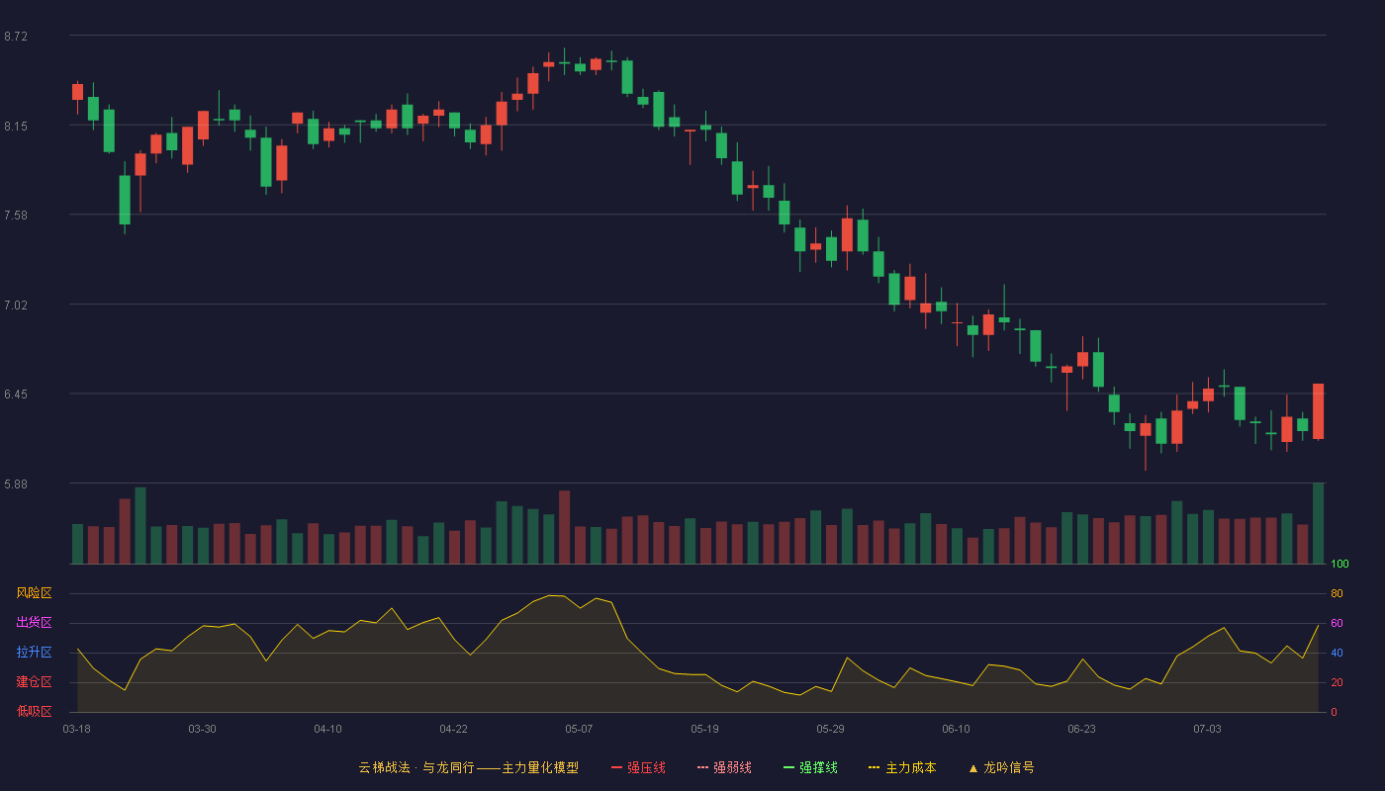Toggle the green 强撑线 legend entry
Image resolution: width=1385 pixels, height=791 pixels.
[810, 767]
